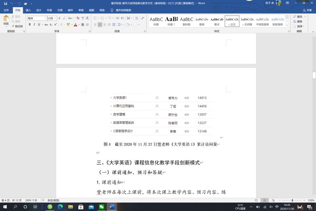
Task: Click the zoom slider in status bar
Action: [292, 200]
